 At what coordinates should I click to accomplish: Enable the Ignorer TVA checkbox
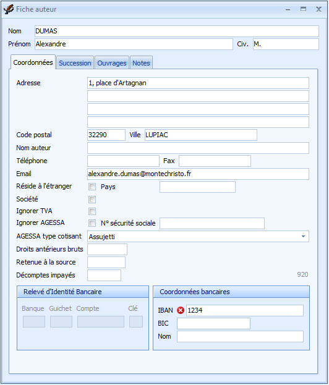(x=92, y=211)
